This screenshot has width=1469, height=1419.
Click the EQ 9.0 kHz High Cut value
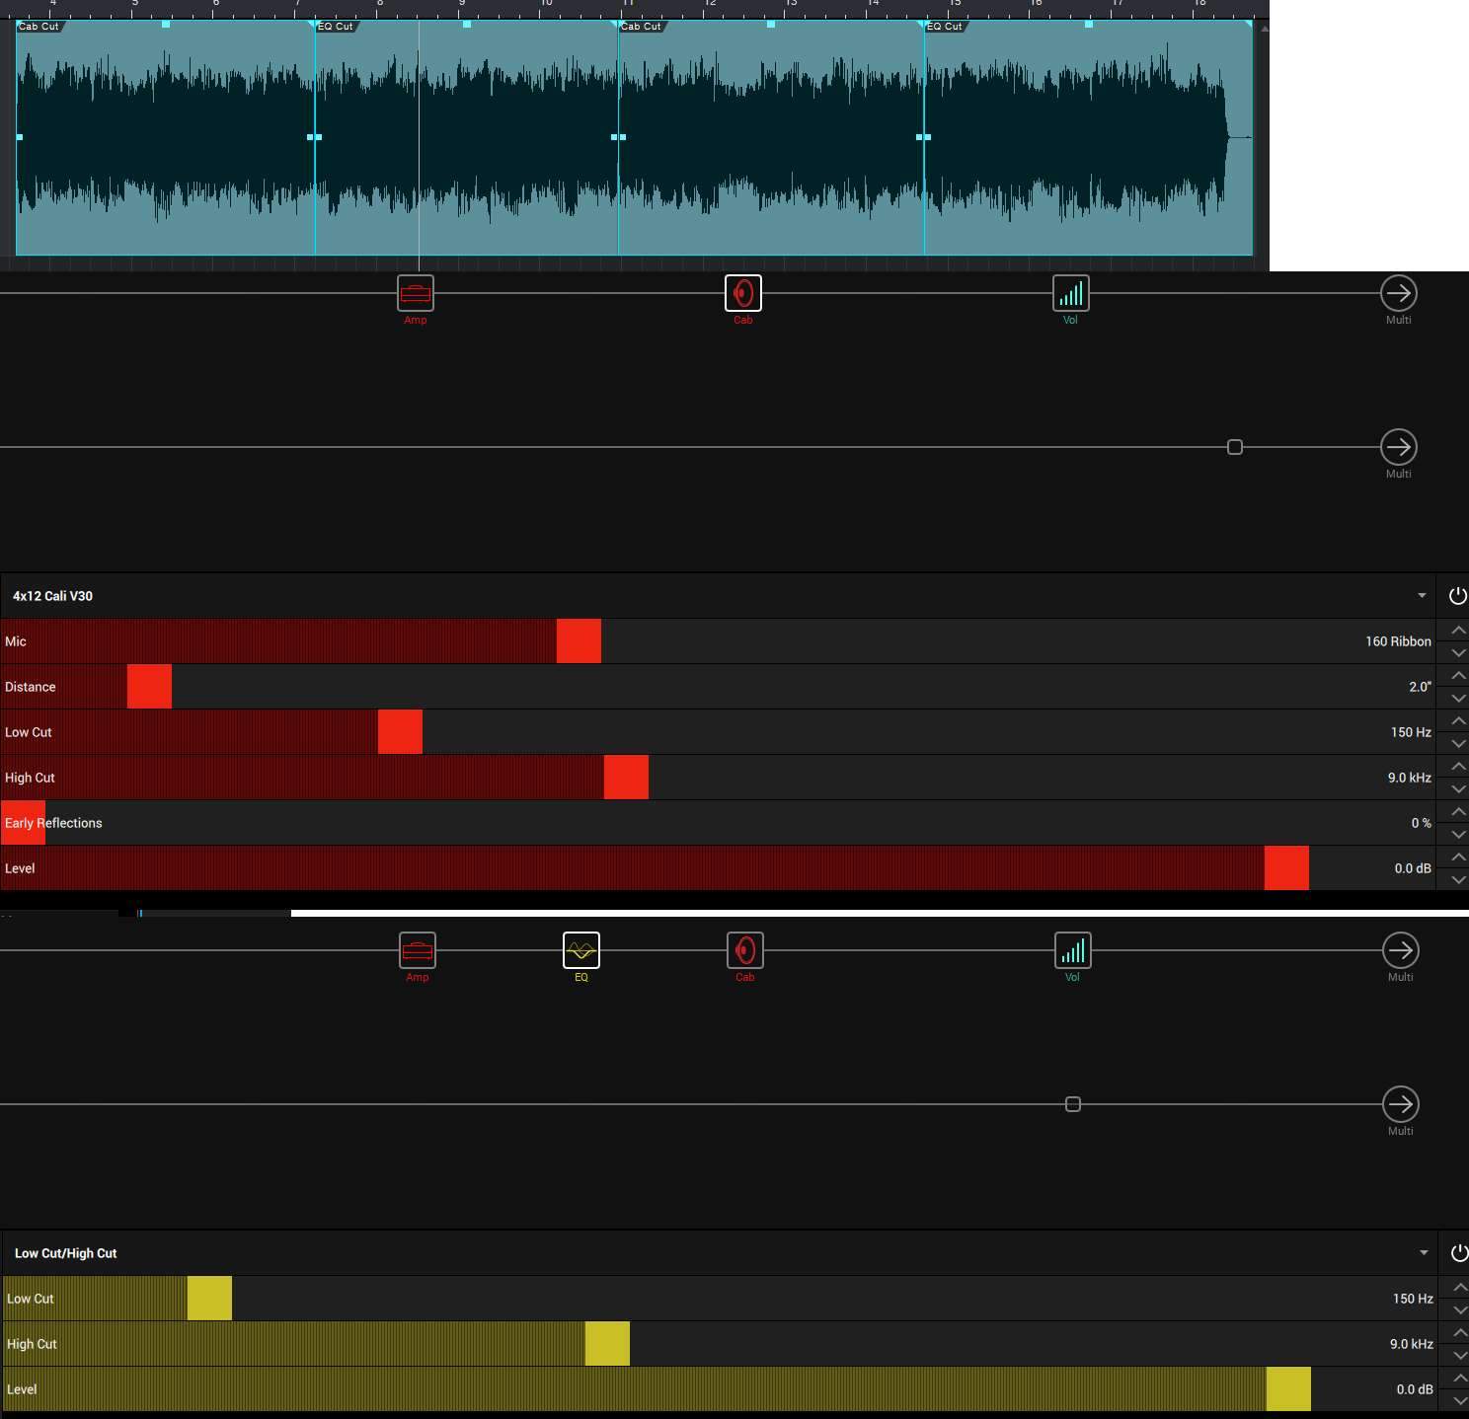(1412, 1344)
